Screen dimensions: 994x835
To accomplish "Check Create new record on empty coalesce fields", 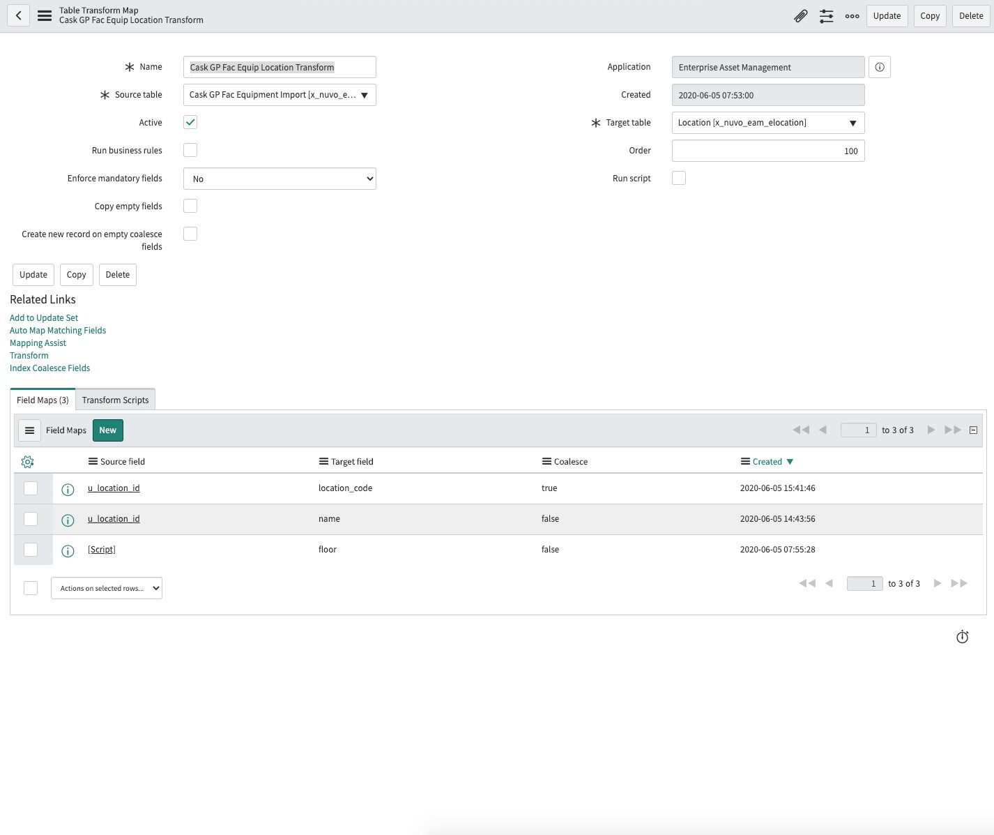I will click(x=190, y=234).
